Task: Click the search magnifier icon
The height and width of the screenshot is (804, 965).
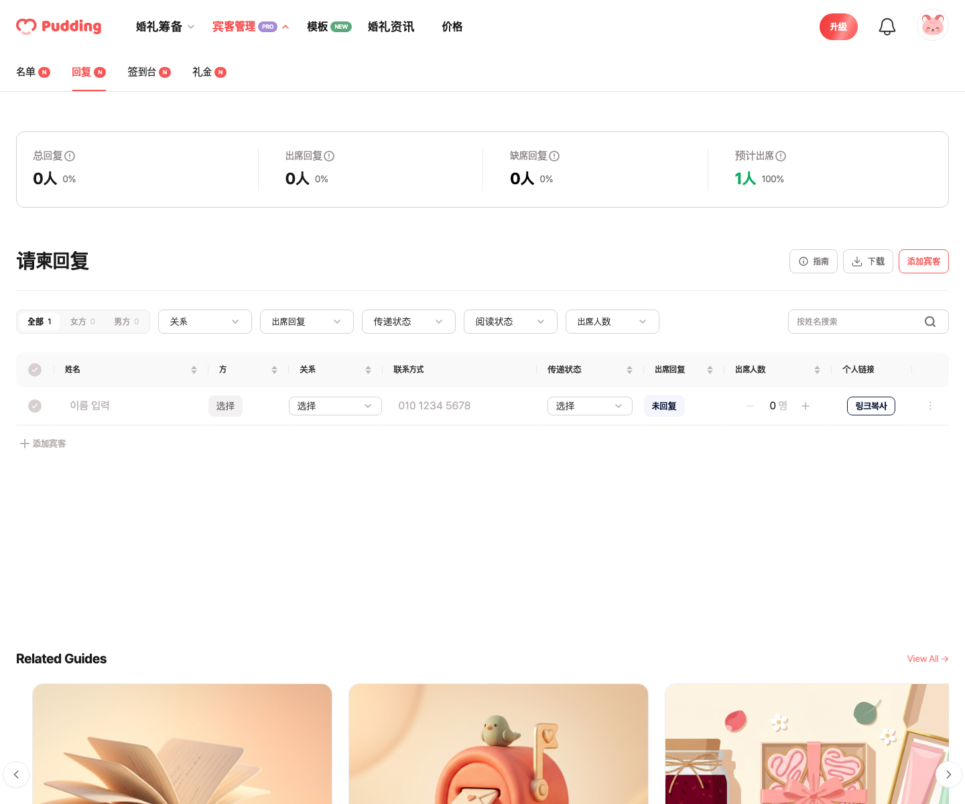Action: pyautogui.click(x=930, y=322)
